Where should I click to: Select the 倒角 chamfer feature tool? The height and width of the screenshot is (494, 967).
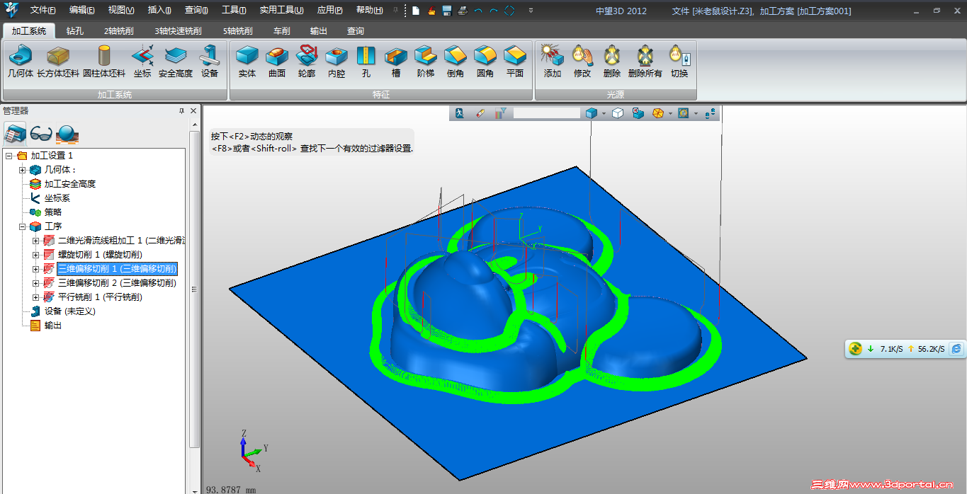pos(456,61)
